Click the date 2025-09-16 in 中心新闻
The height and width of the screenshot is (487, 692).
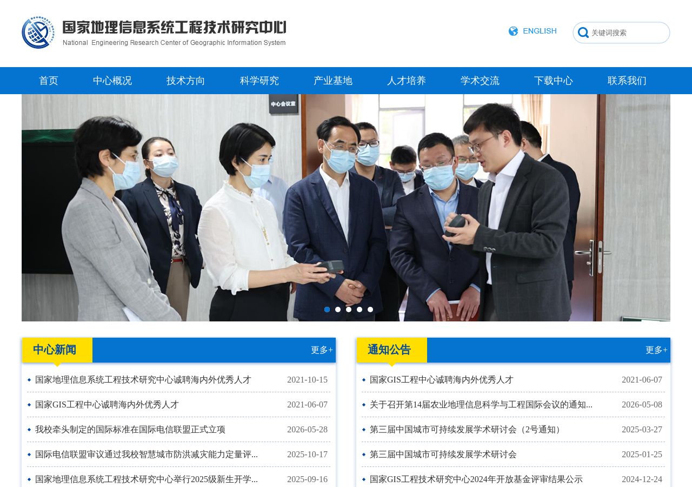point(307,479)
